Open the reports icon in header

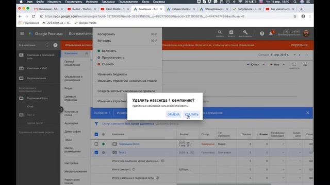[x=231, y=33]
